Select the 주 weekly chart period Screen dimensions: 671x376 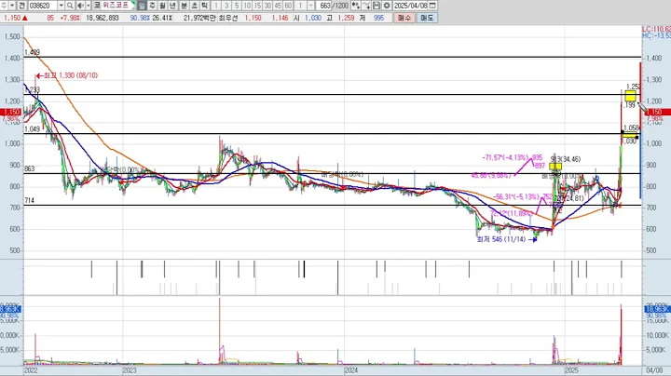[152, 6]
